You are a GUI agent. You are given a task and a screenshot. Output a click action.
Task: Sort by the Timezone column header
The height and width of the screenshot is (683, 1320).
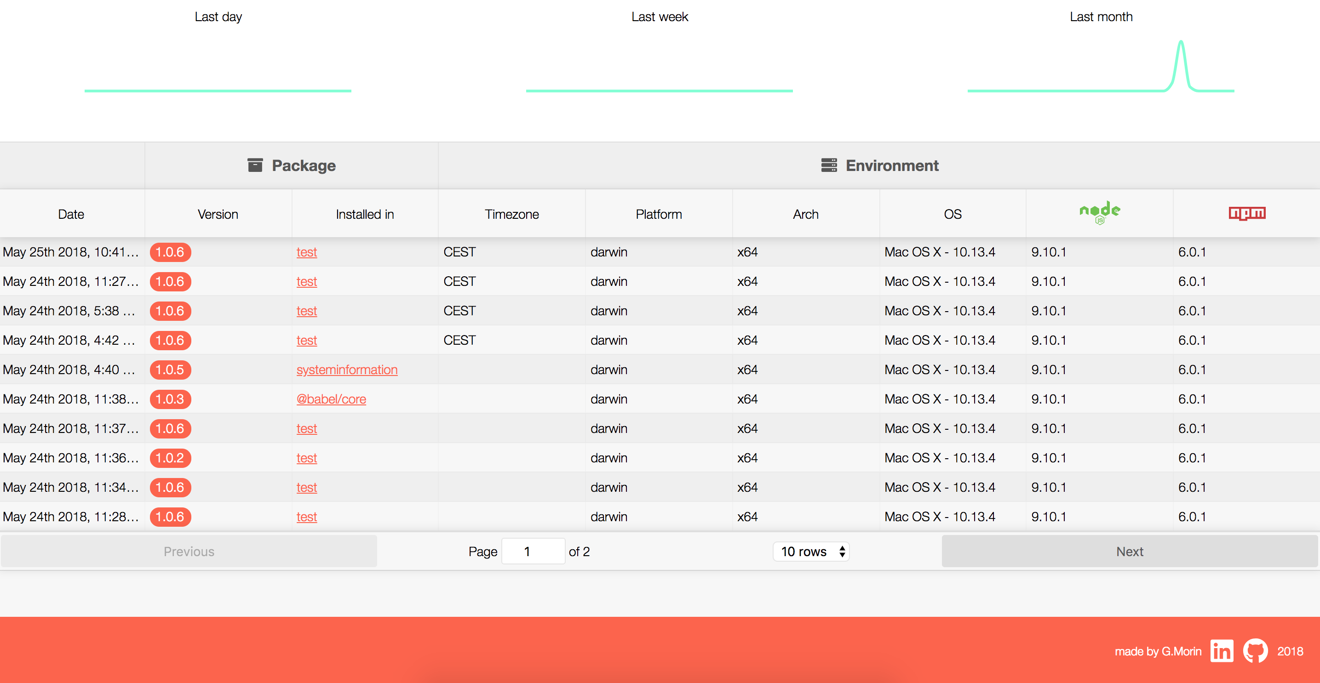(511, 214)
